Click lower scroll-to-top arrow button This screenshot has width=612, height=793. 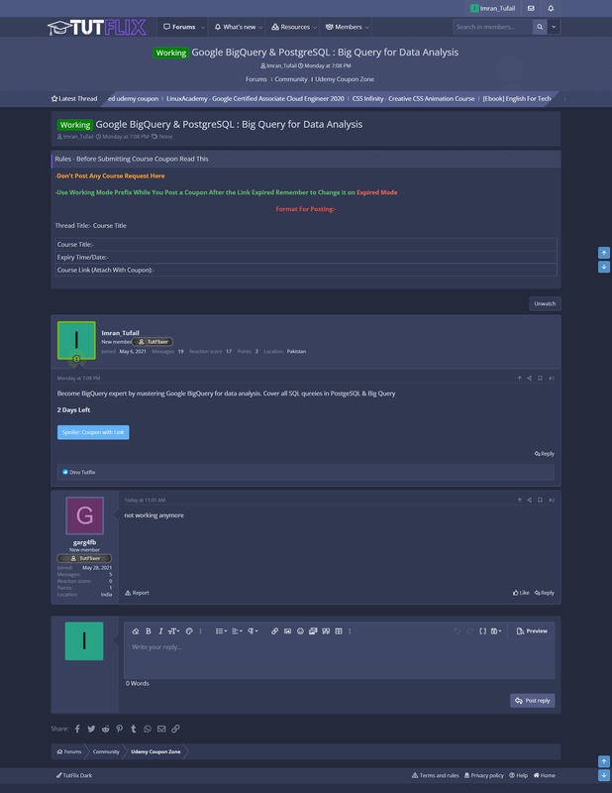click(604, 761)
